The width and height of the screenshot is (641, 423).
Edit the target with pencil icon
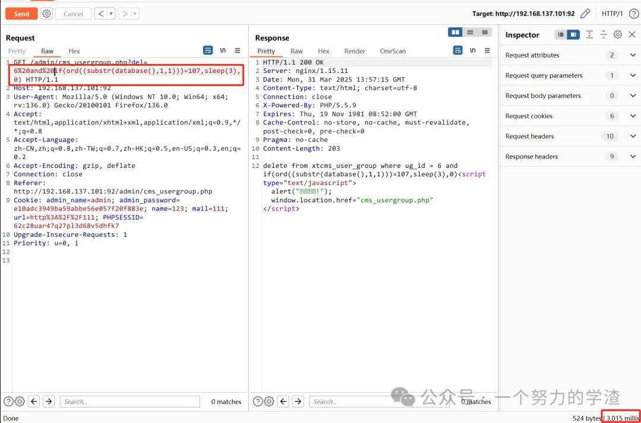[x=585, y=14]
